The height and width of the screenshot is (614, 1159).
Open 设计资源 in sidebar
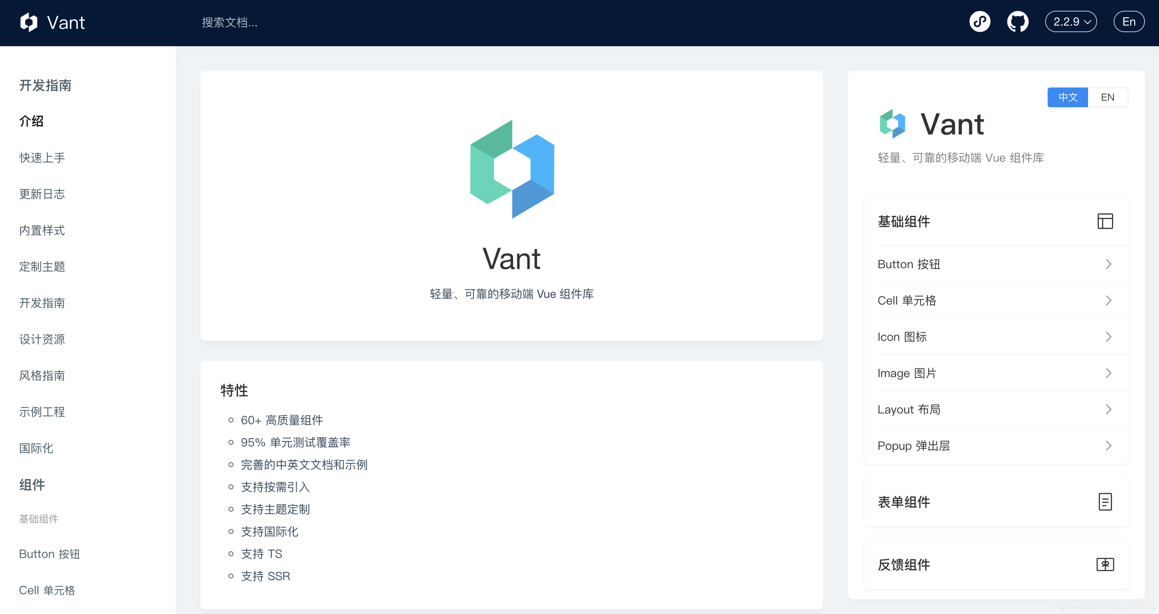click(x=42, y=339)
